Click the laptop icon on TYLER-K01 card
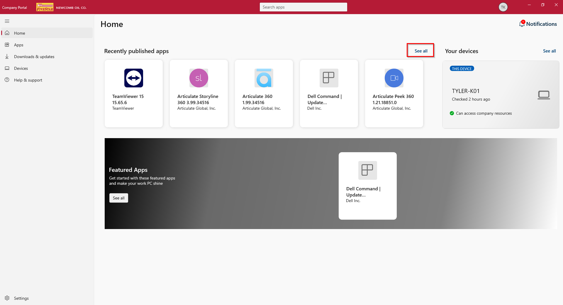Viewport: 563px width, 305px height. [544, 95]
